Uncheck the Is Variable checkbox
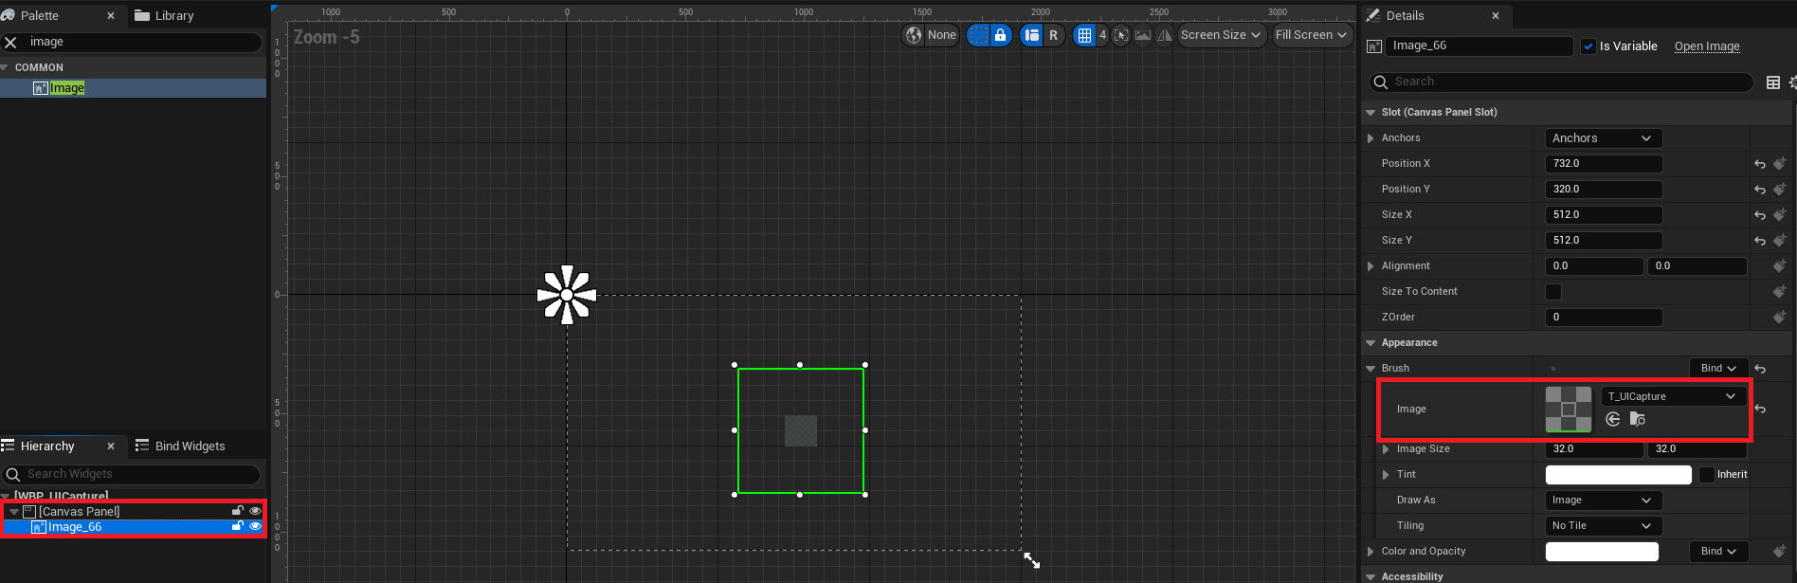Image resolution: width=1797 pixels, height=583 pixels. coord(1588,46)
